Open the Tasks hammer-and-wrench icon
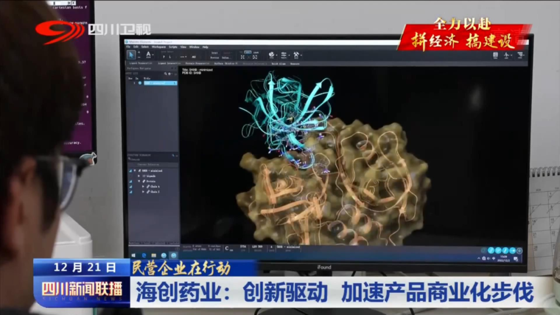The image size is (560, 315). pyautogui.click(x=297, y=55)
